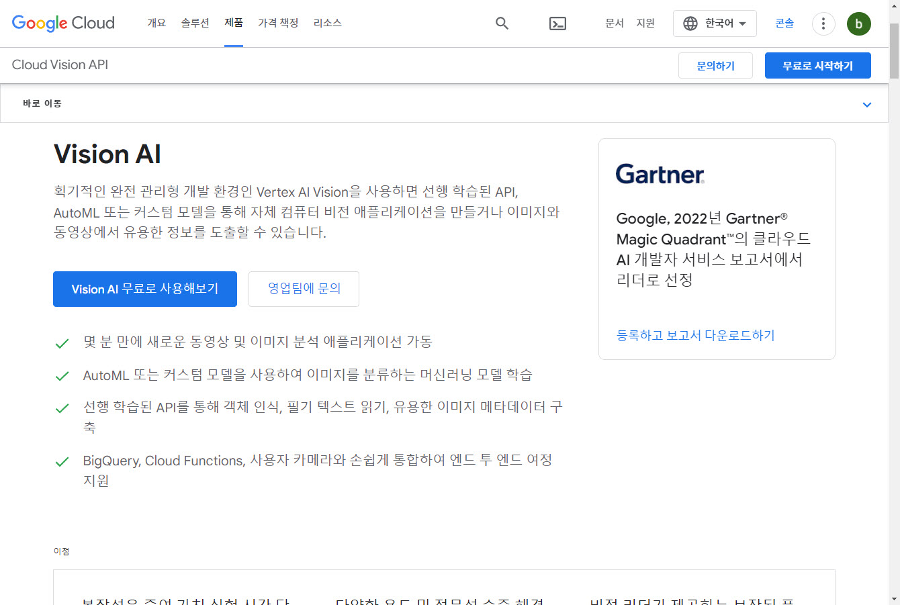Expand the 바로 이동 chevron
900x605 pixels.
[x=867, y=104]
